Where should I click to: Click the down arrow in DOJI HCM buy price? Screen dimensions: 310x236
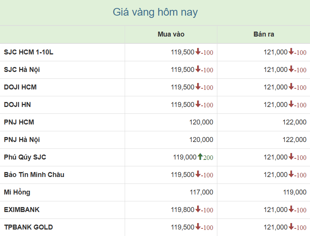[198, 87]
